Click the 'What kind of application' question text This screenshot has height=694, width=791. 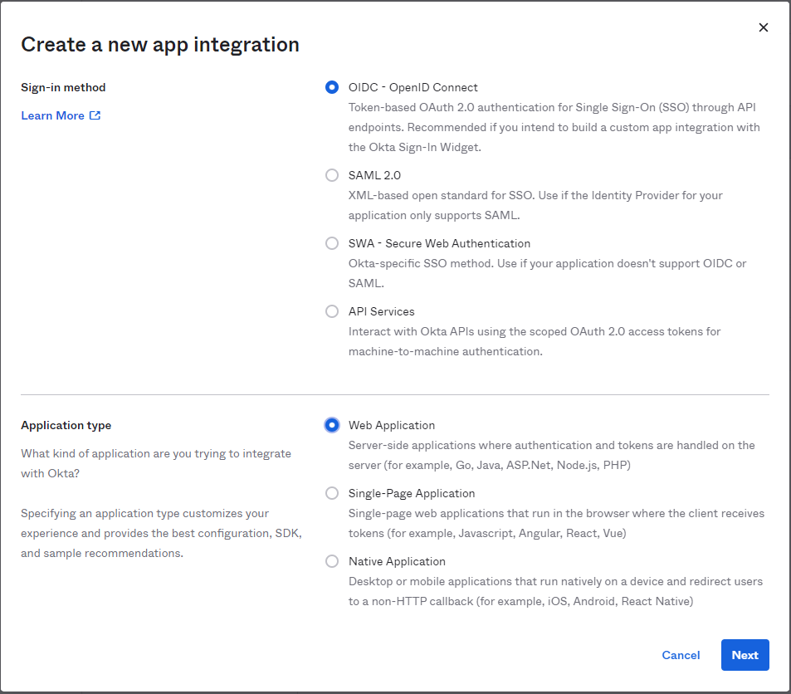[x=156, y=463]
